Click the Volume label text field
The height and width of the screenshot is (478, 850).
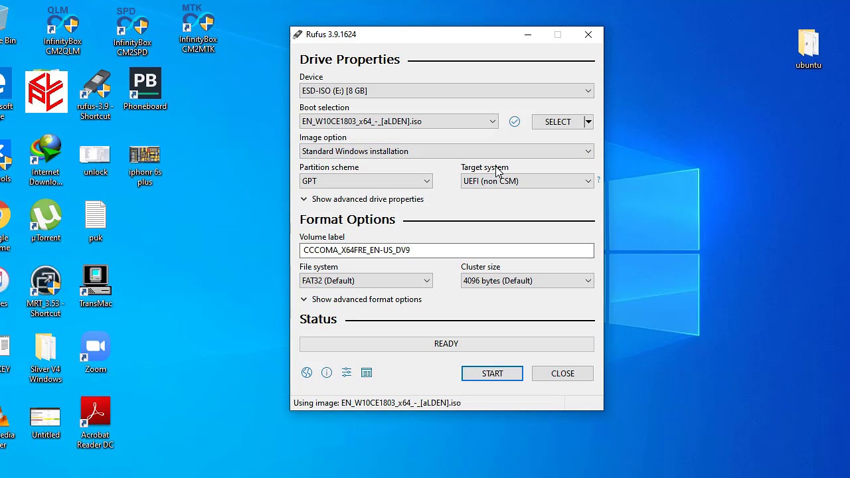(x=447, y=250)
